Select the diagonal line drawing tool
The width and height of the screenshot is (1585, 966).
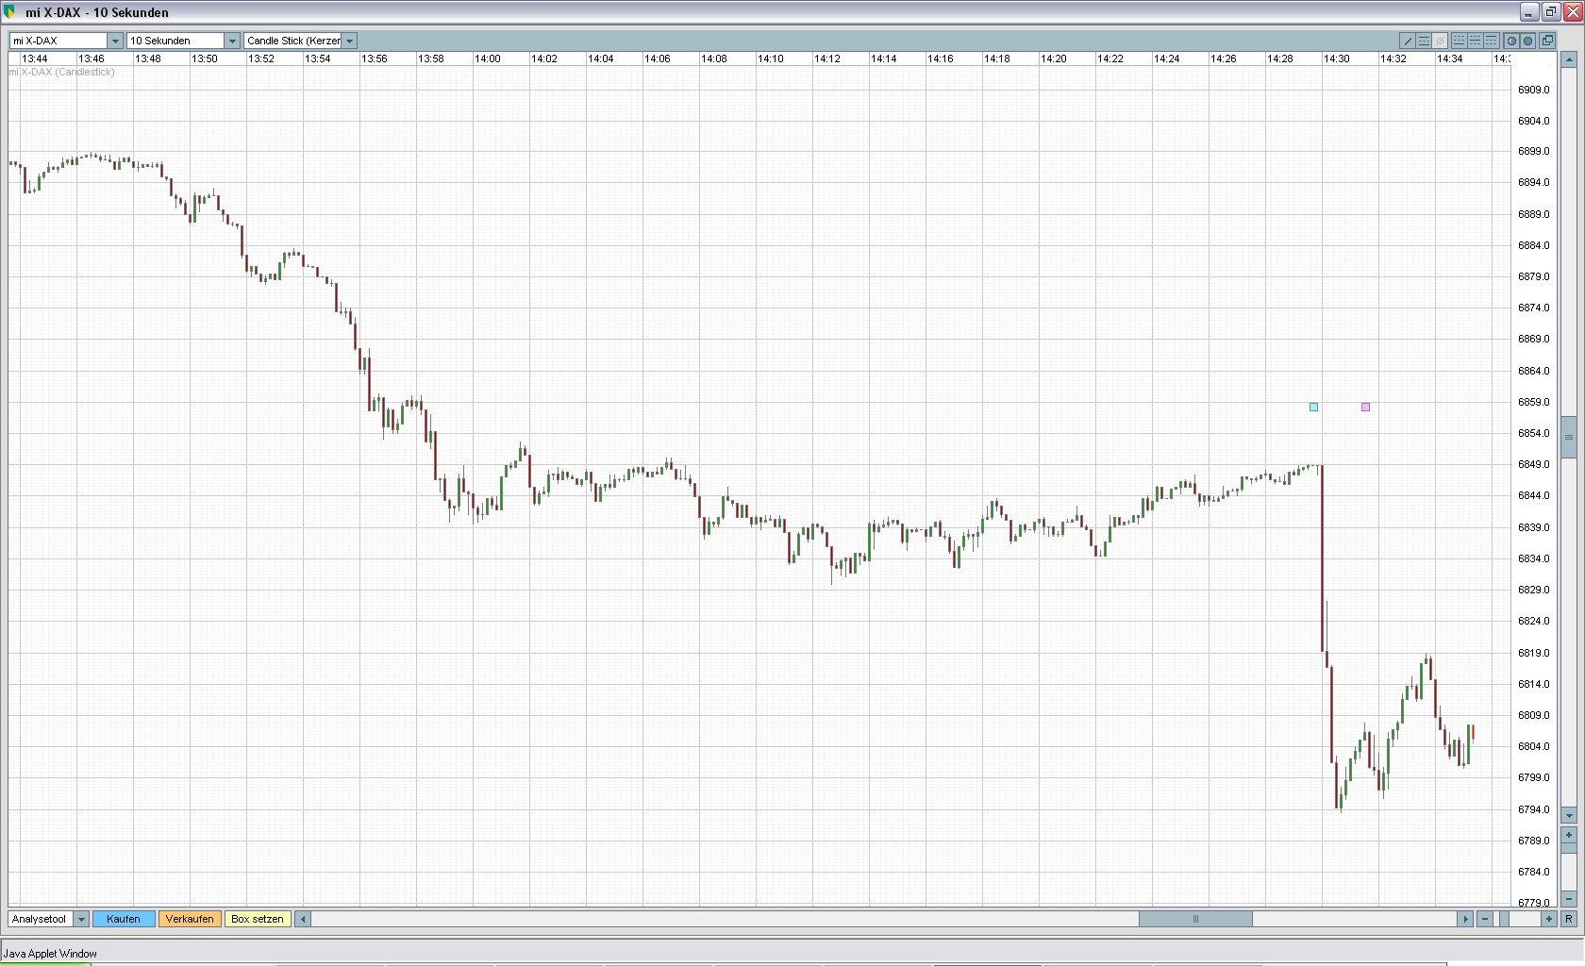tap(1408, 41)
